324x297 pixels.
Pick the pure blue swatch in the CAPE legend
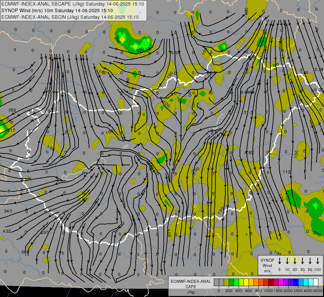click(x=296, y=282)
